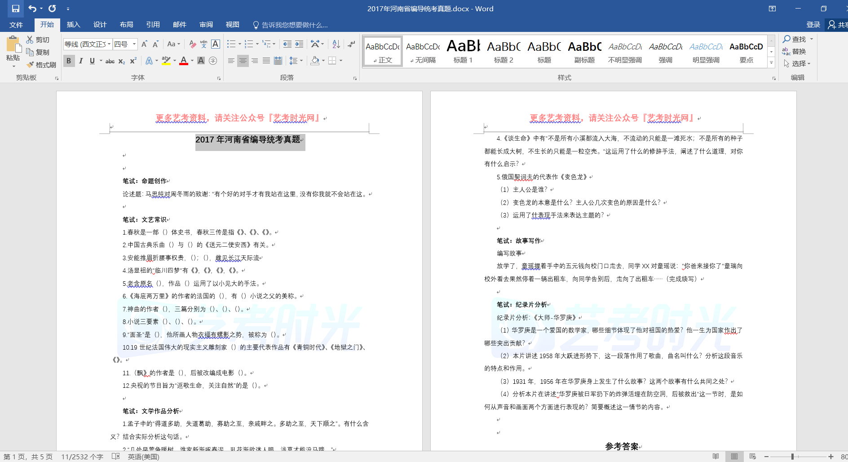Click the 替换 (Replace) button
848x462 pixels.
794,52
